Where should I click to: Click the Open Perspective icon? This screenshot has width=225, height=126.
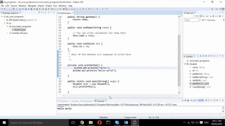coord(217,9)
